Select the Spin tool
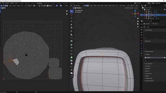This screenshot has height=93, width=166. click(x=72, y=60)
